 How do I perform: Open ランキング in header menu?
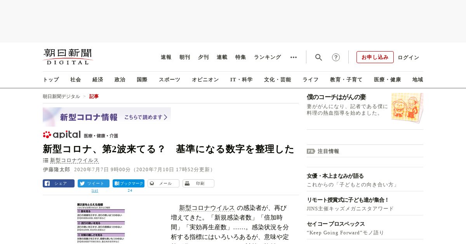tap(268, 57)
